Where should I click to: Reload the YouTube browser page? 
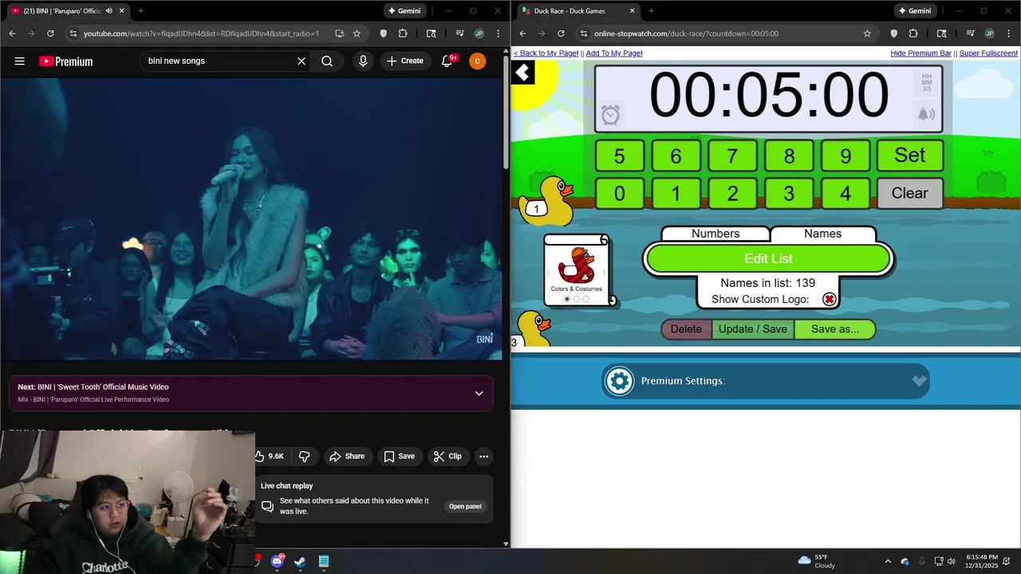[50, 33]
